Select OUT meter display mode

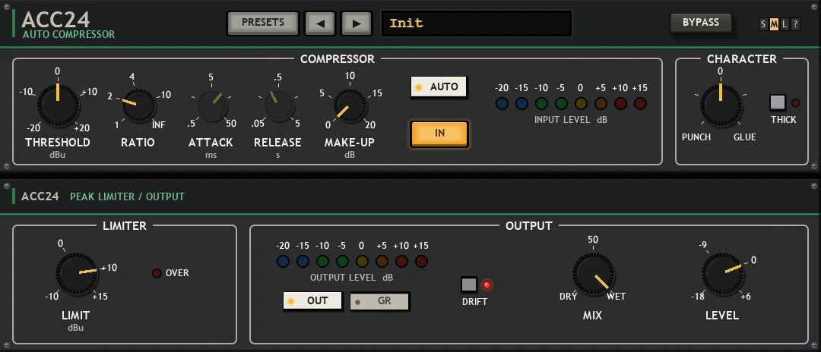(312, 301)
